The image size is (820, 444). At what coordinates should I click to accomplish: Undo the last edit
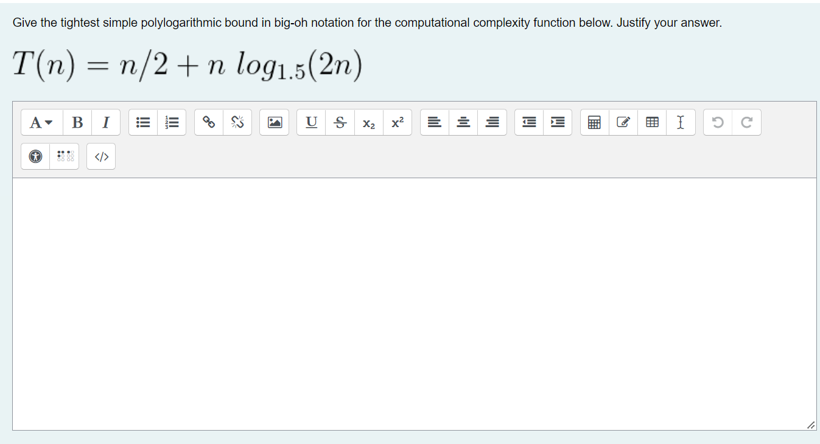[x=717, y=122]
